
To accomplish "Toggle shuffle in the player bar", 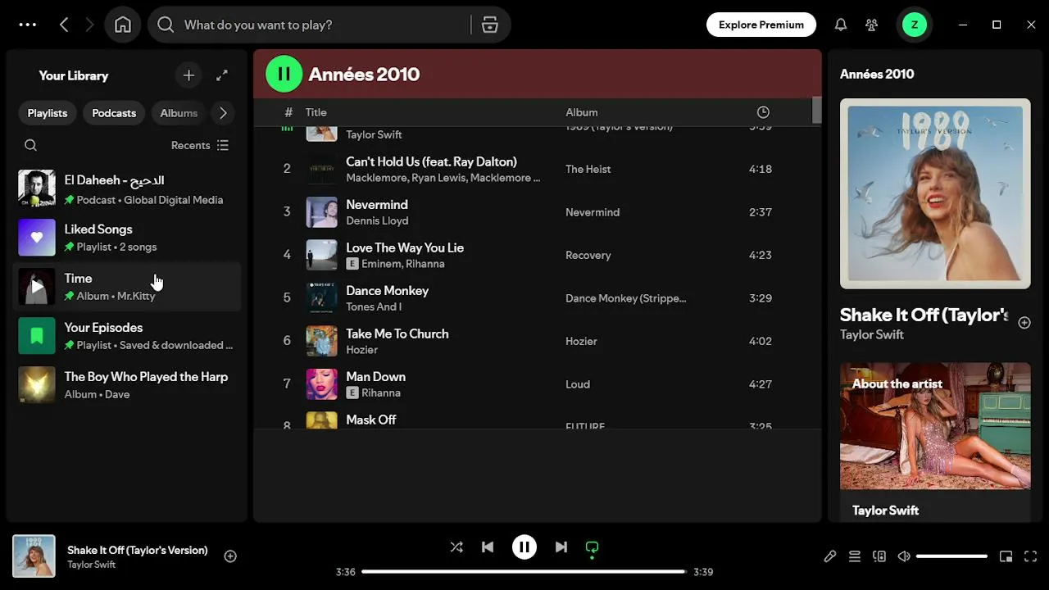I will tap(456, 547).
